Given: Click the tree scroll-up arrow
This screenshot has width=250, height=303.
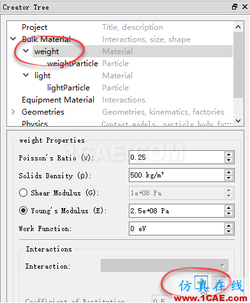Looking at the screenshot, I should coord(239,27).
